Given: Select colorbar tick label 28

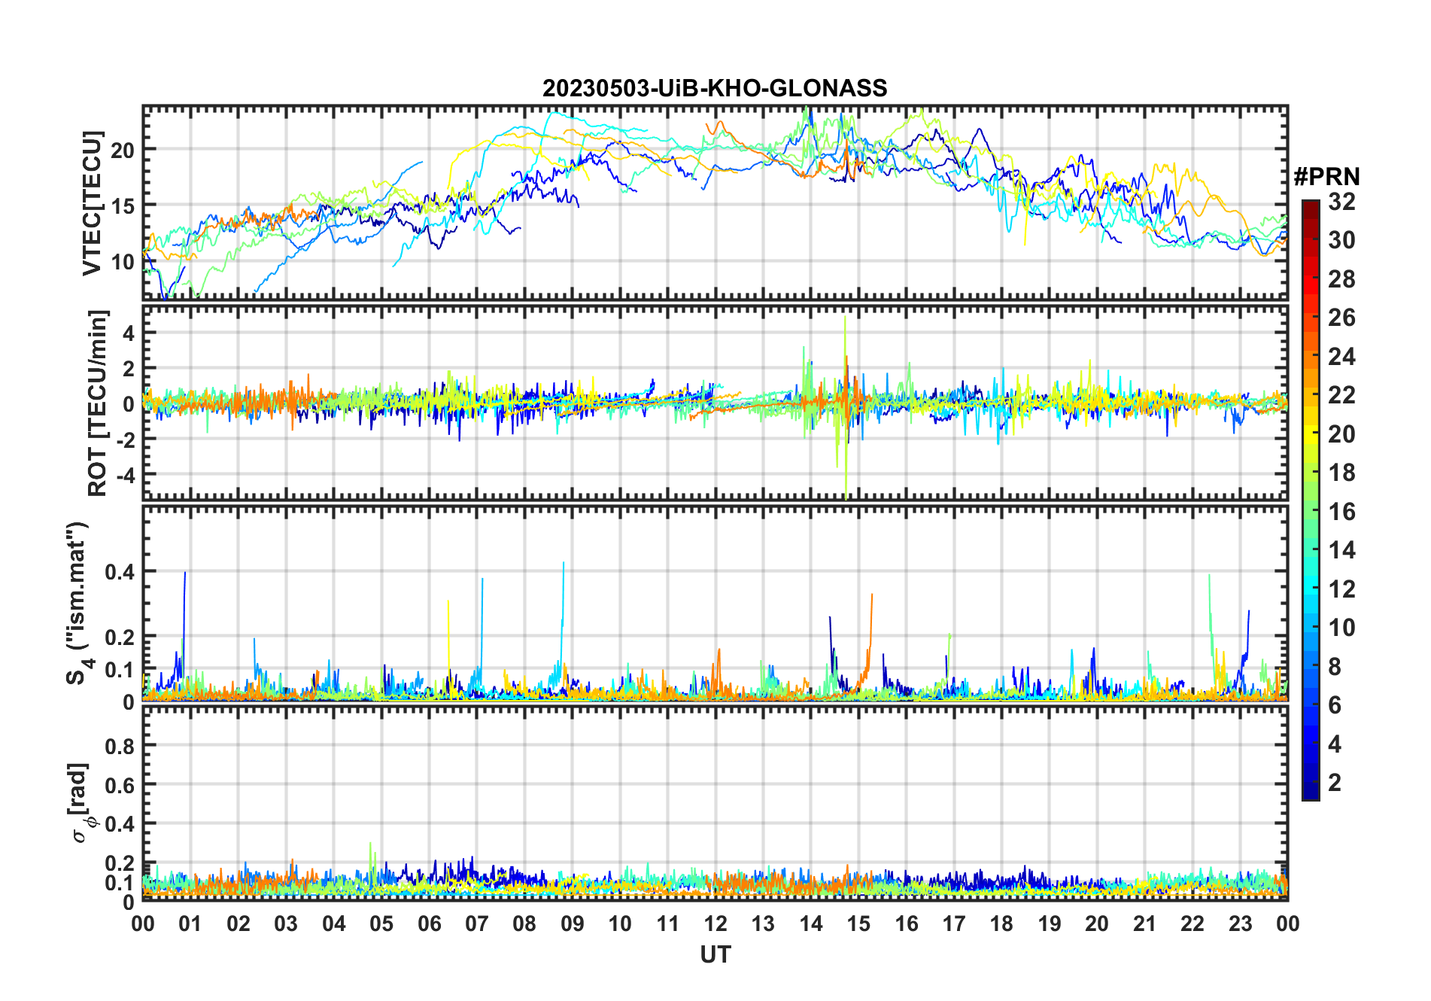Looking at the screenshot, I should click(x=1341, y=279).
